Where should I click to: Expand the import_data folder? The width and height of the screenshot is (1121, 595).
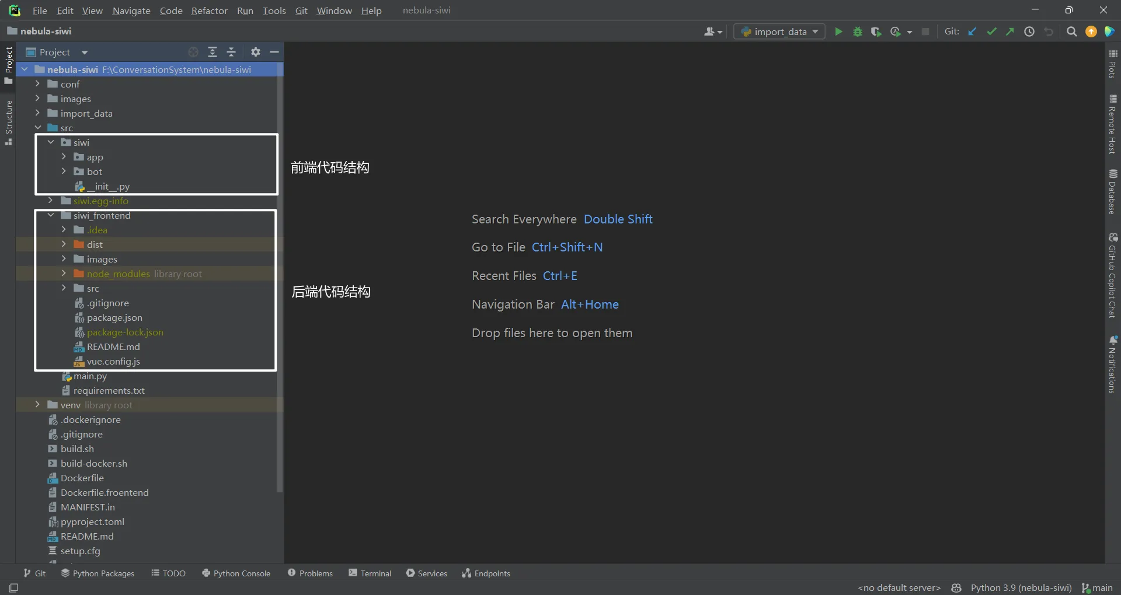[x=37, y=113]
